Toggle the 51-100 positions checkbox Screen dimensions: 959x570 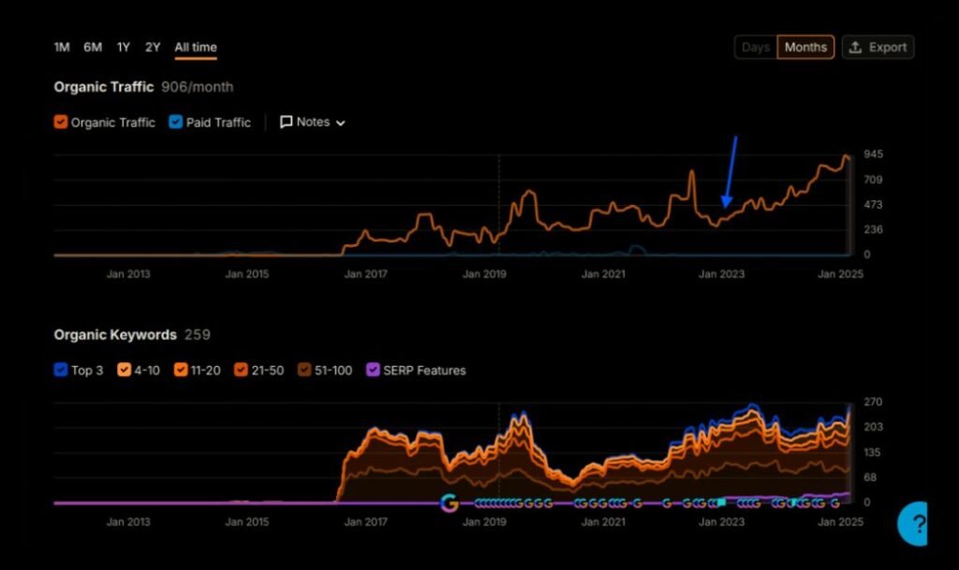click(x=305, y=370)
